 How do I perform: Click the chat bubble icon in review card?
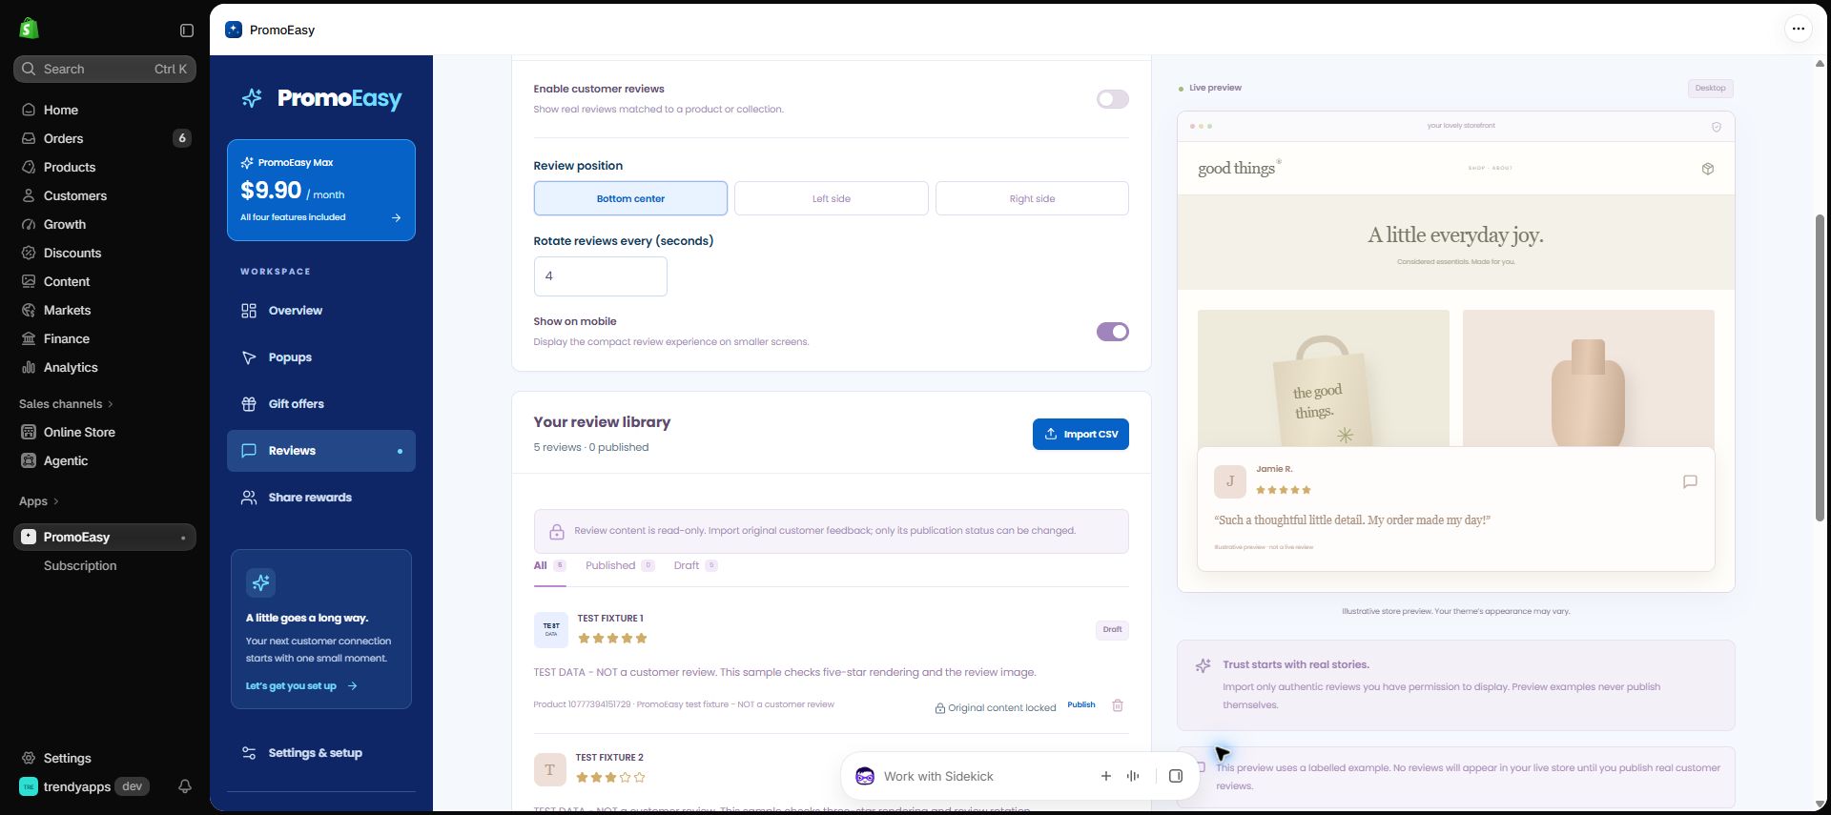[1690, 481]
